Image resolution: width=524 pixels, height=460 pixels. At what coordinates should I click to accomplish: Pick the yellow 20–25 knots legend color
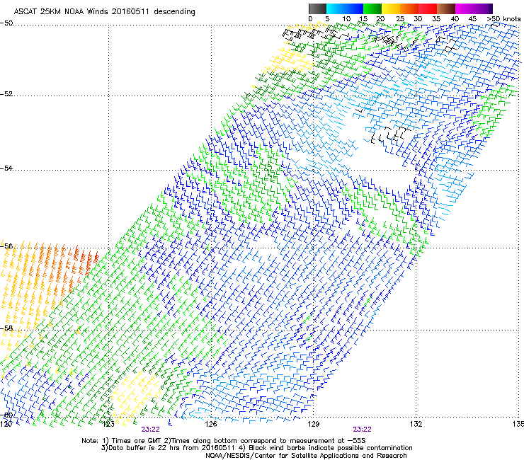click(391, 8)
